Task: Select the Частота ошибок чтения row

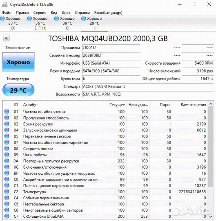Action: [x=105, y=112]
